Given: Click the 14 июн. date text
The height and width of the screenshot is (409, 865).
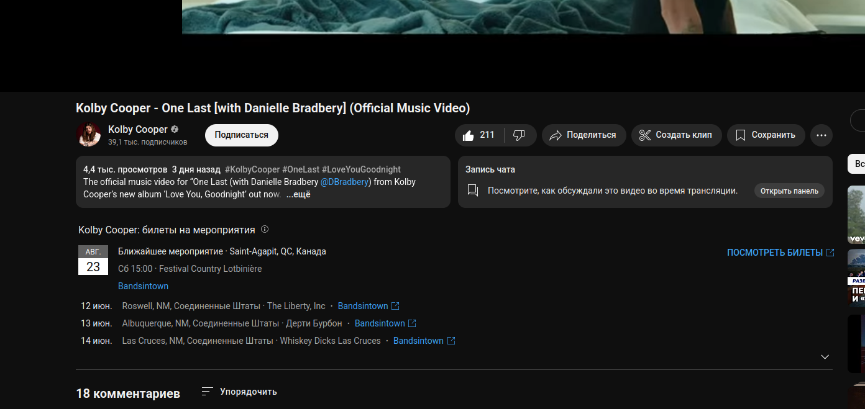Looking at the screenshot, I should pos(96,341).
